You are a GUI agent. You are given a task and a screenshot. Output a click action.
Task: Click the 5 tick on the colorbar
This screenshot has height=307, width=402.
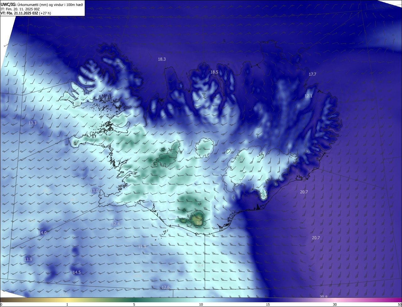(x=134, y=304)
